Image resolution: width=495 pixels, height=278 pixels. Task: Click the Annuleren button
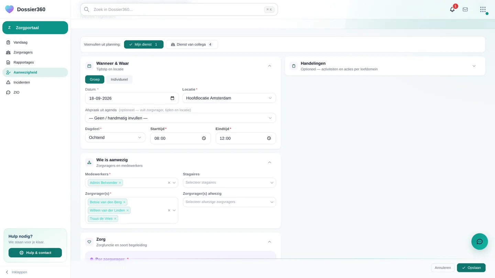(443, 268)
